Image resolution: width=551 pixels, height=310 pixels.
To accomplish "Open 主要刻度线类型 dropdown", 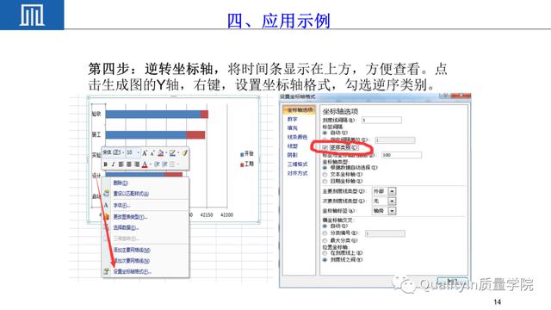I will click(x=392, y=191).
